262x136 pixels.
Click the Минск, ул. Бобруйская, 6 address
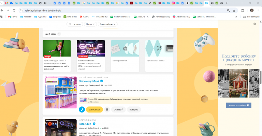89,128
